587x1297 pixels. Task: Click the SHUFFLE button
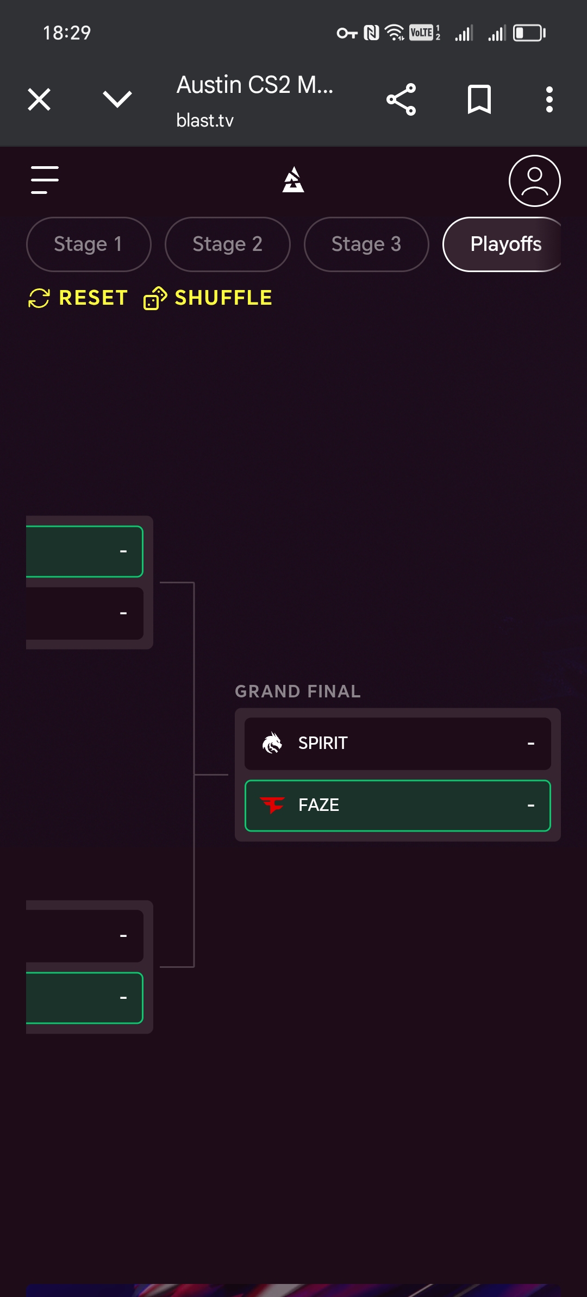208,298
